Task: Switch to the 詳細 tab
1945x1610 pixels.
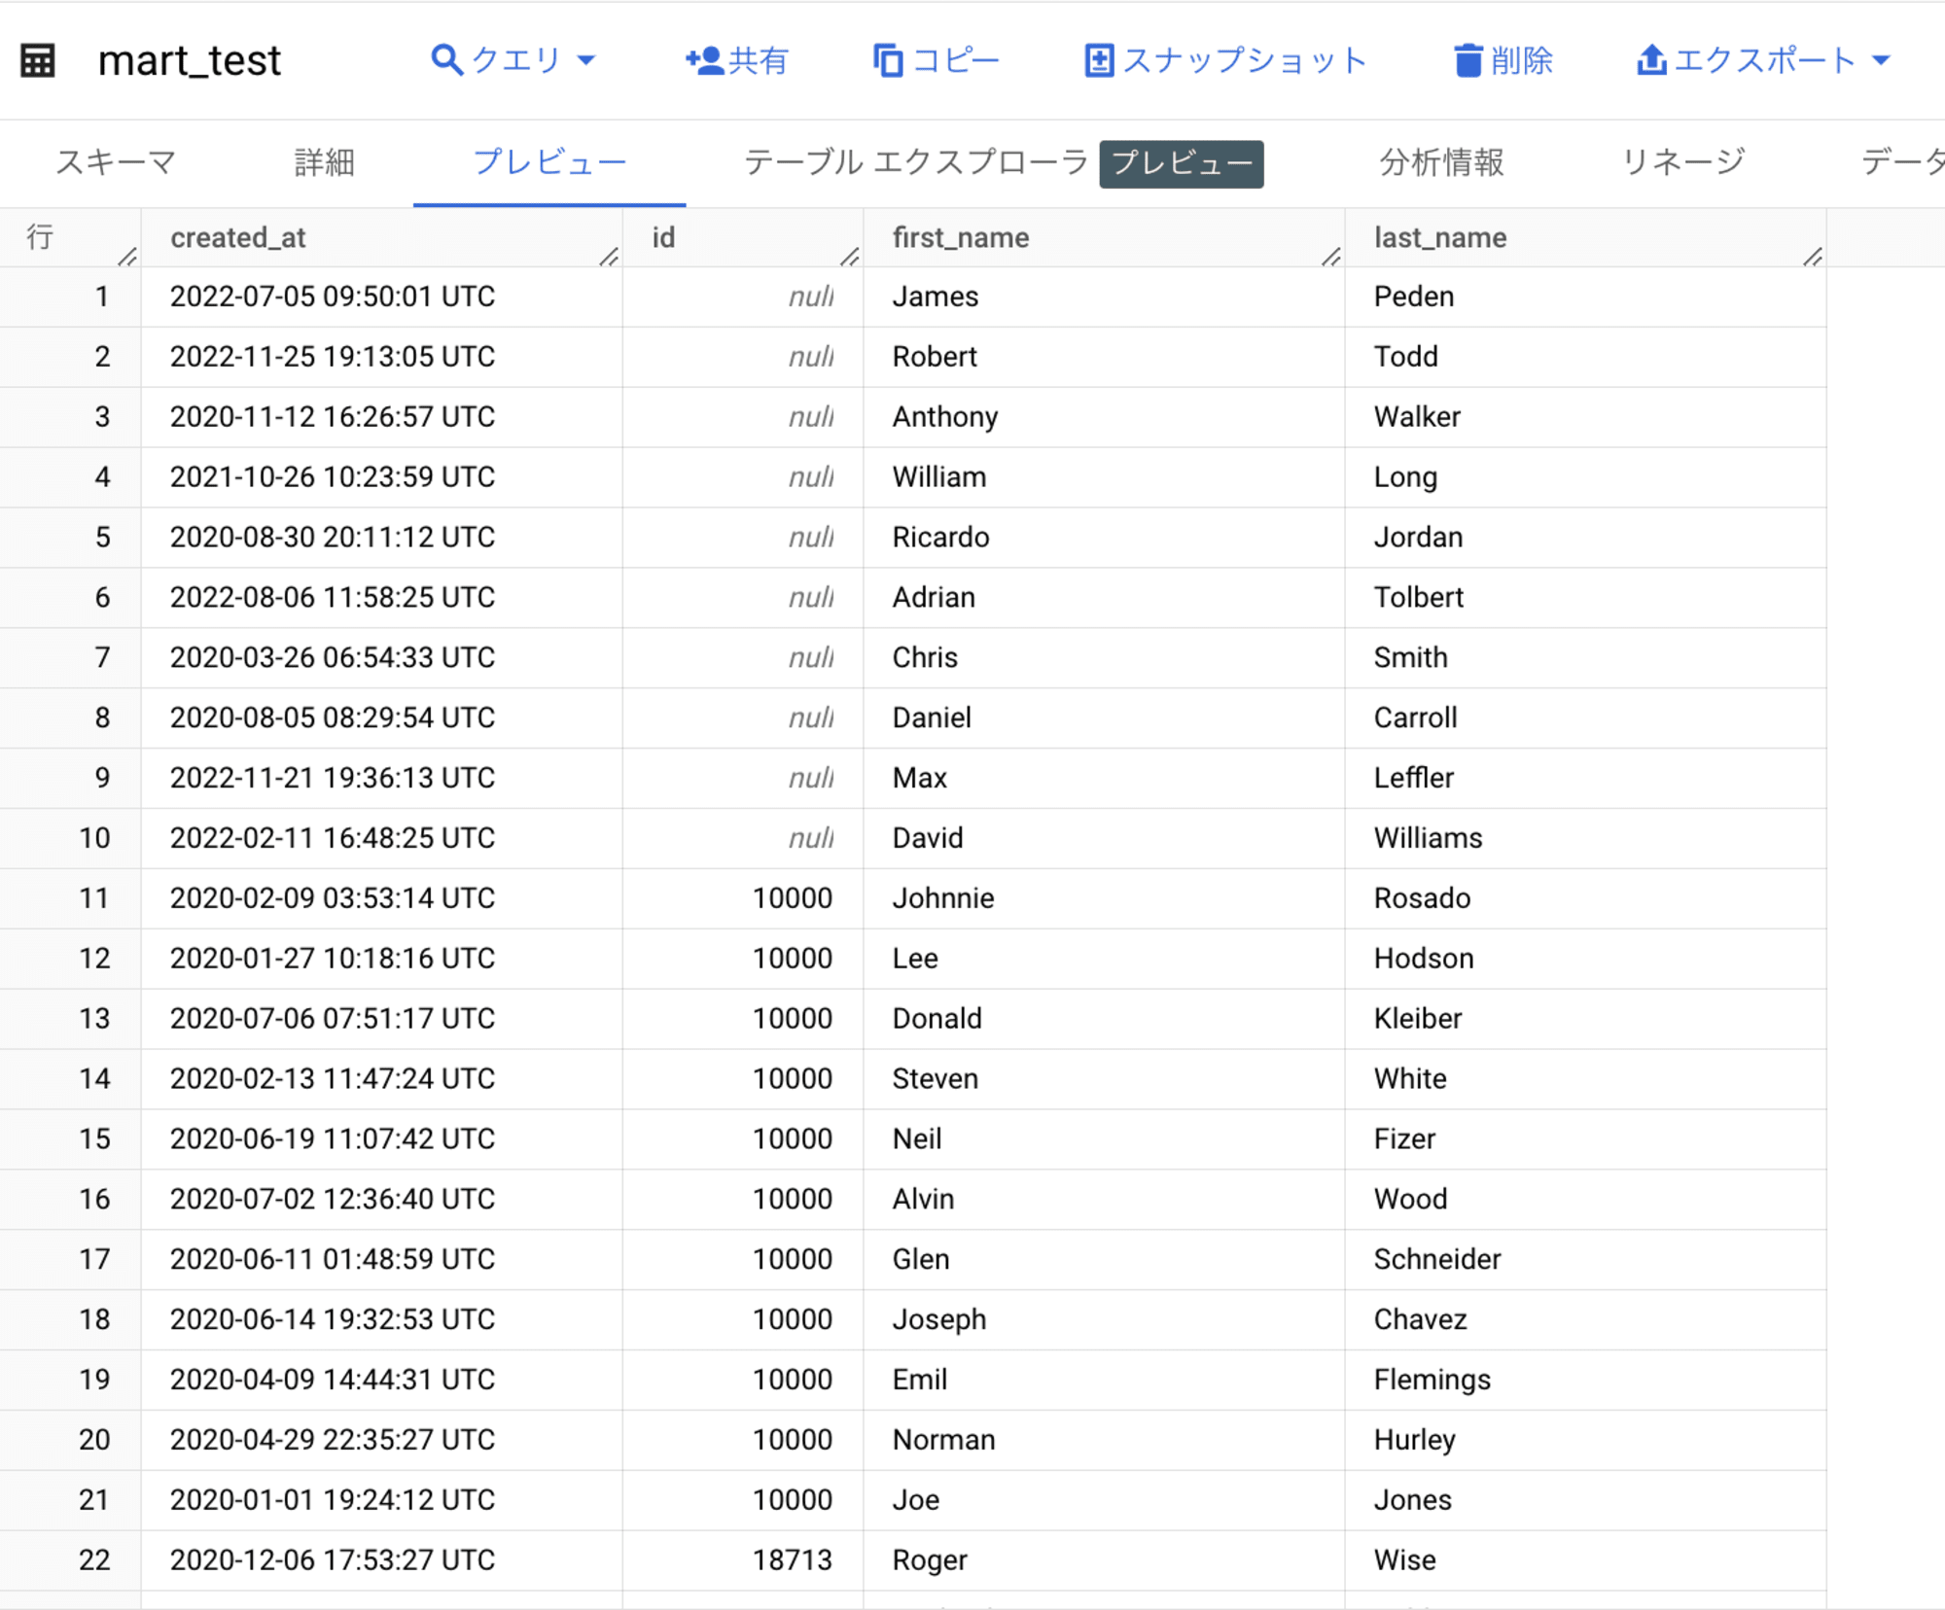Action: (324, 162)
